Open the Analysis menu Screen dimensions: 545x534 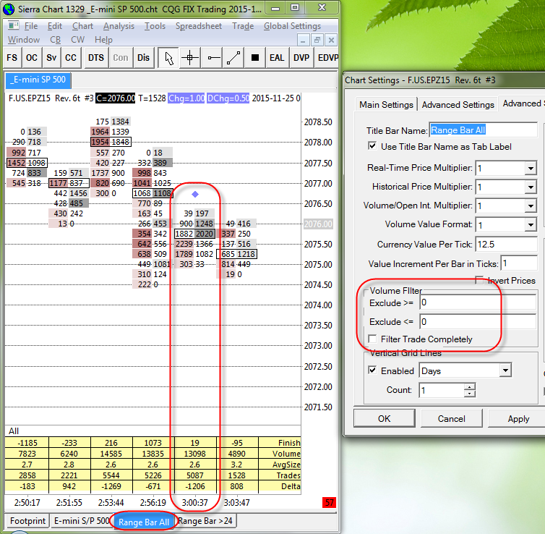(x=119, y=26)
